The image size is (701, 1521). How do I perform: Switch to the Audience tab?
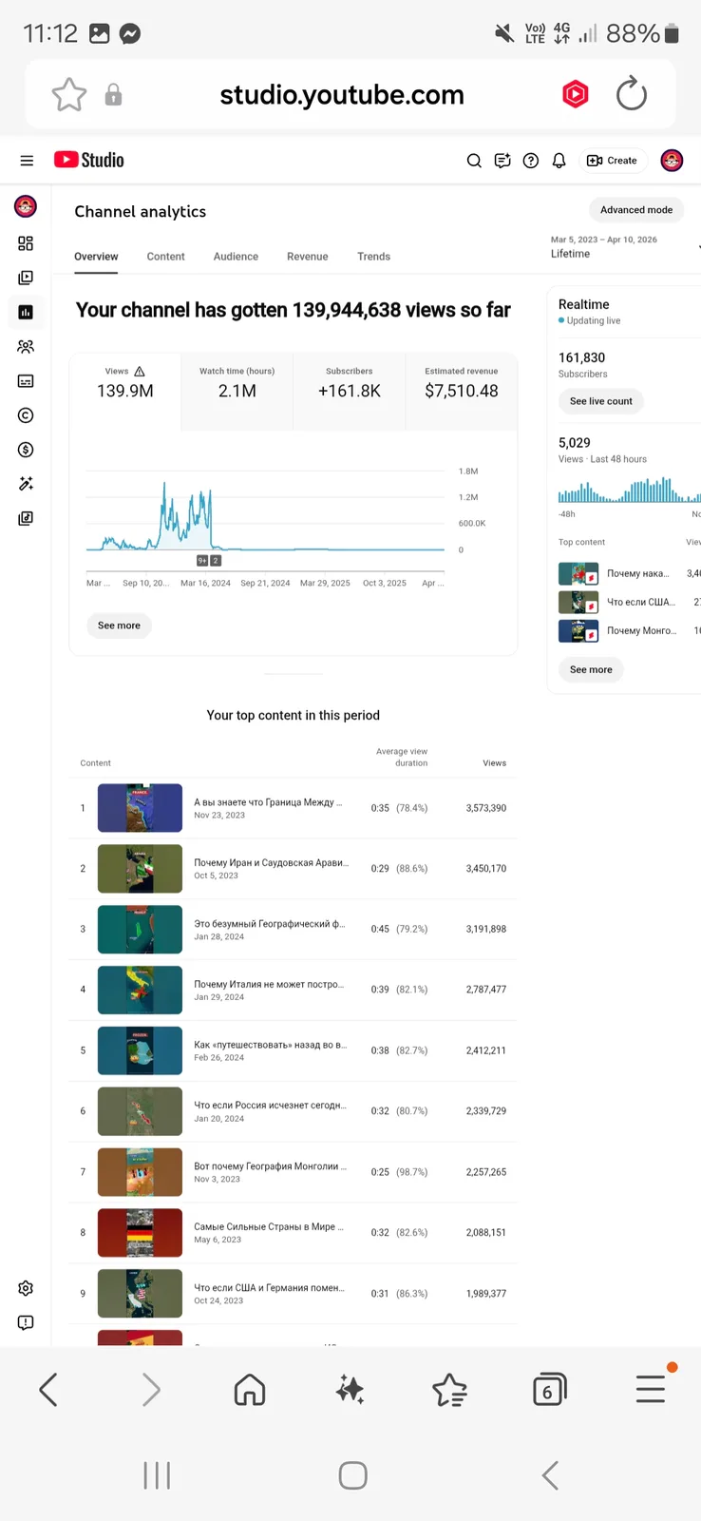pyautogui.click(x=236, y=257)
